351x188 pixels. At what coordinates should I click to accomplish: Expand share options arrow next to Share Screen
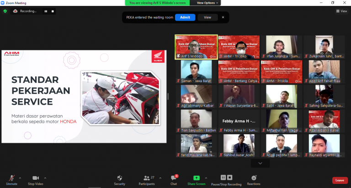coord(206,176)
